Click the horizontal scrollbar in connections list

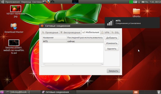point(73,64)
